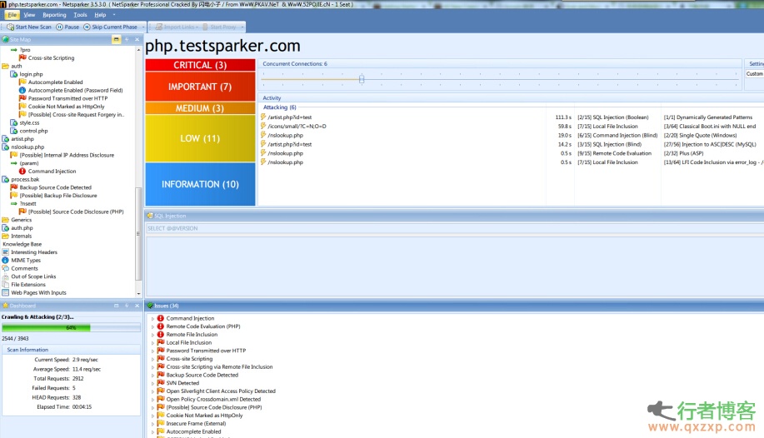Viewport: 764px width, 438px height.
Task: Click the Insecure Frame (External) issue flag
Action: (x=160, y=423)
